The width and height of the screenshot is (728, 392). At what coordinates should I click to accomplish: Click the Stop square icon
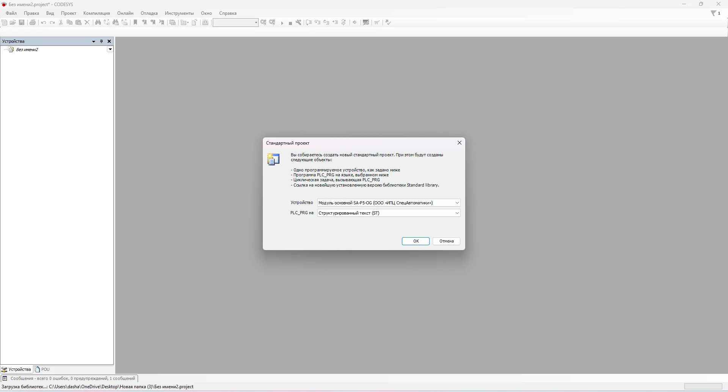290,23
